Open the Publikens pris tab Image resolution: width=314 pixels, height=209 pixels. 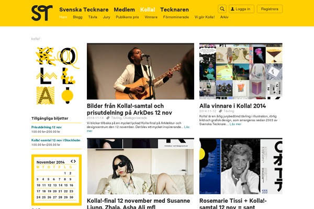tap(127, 17)
